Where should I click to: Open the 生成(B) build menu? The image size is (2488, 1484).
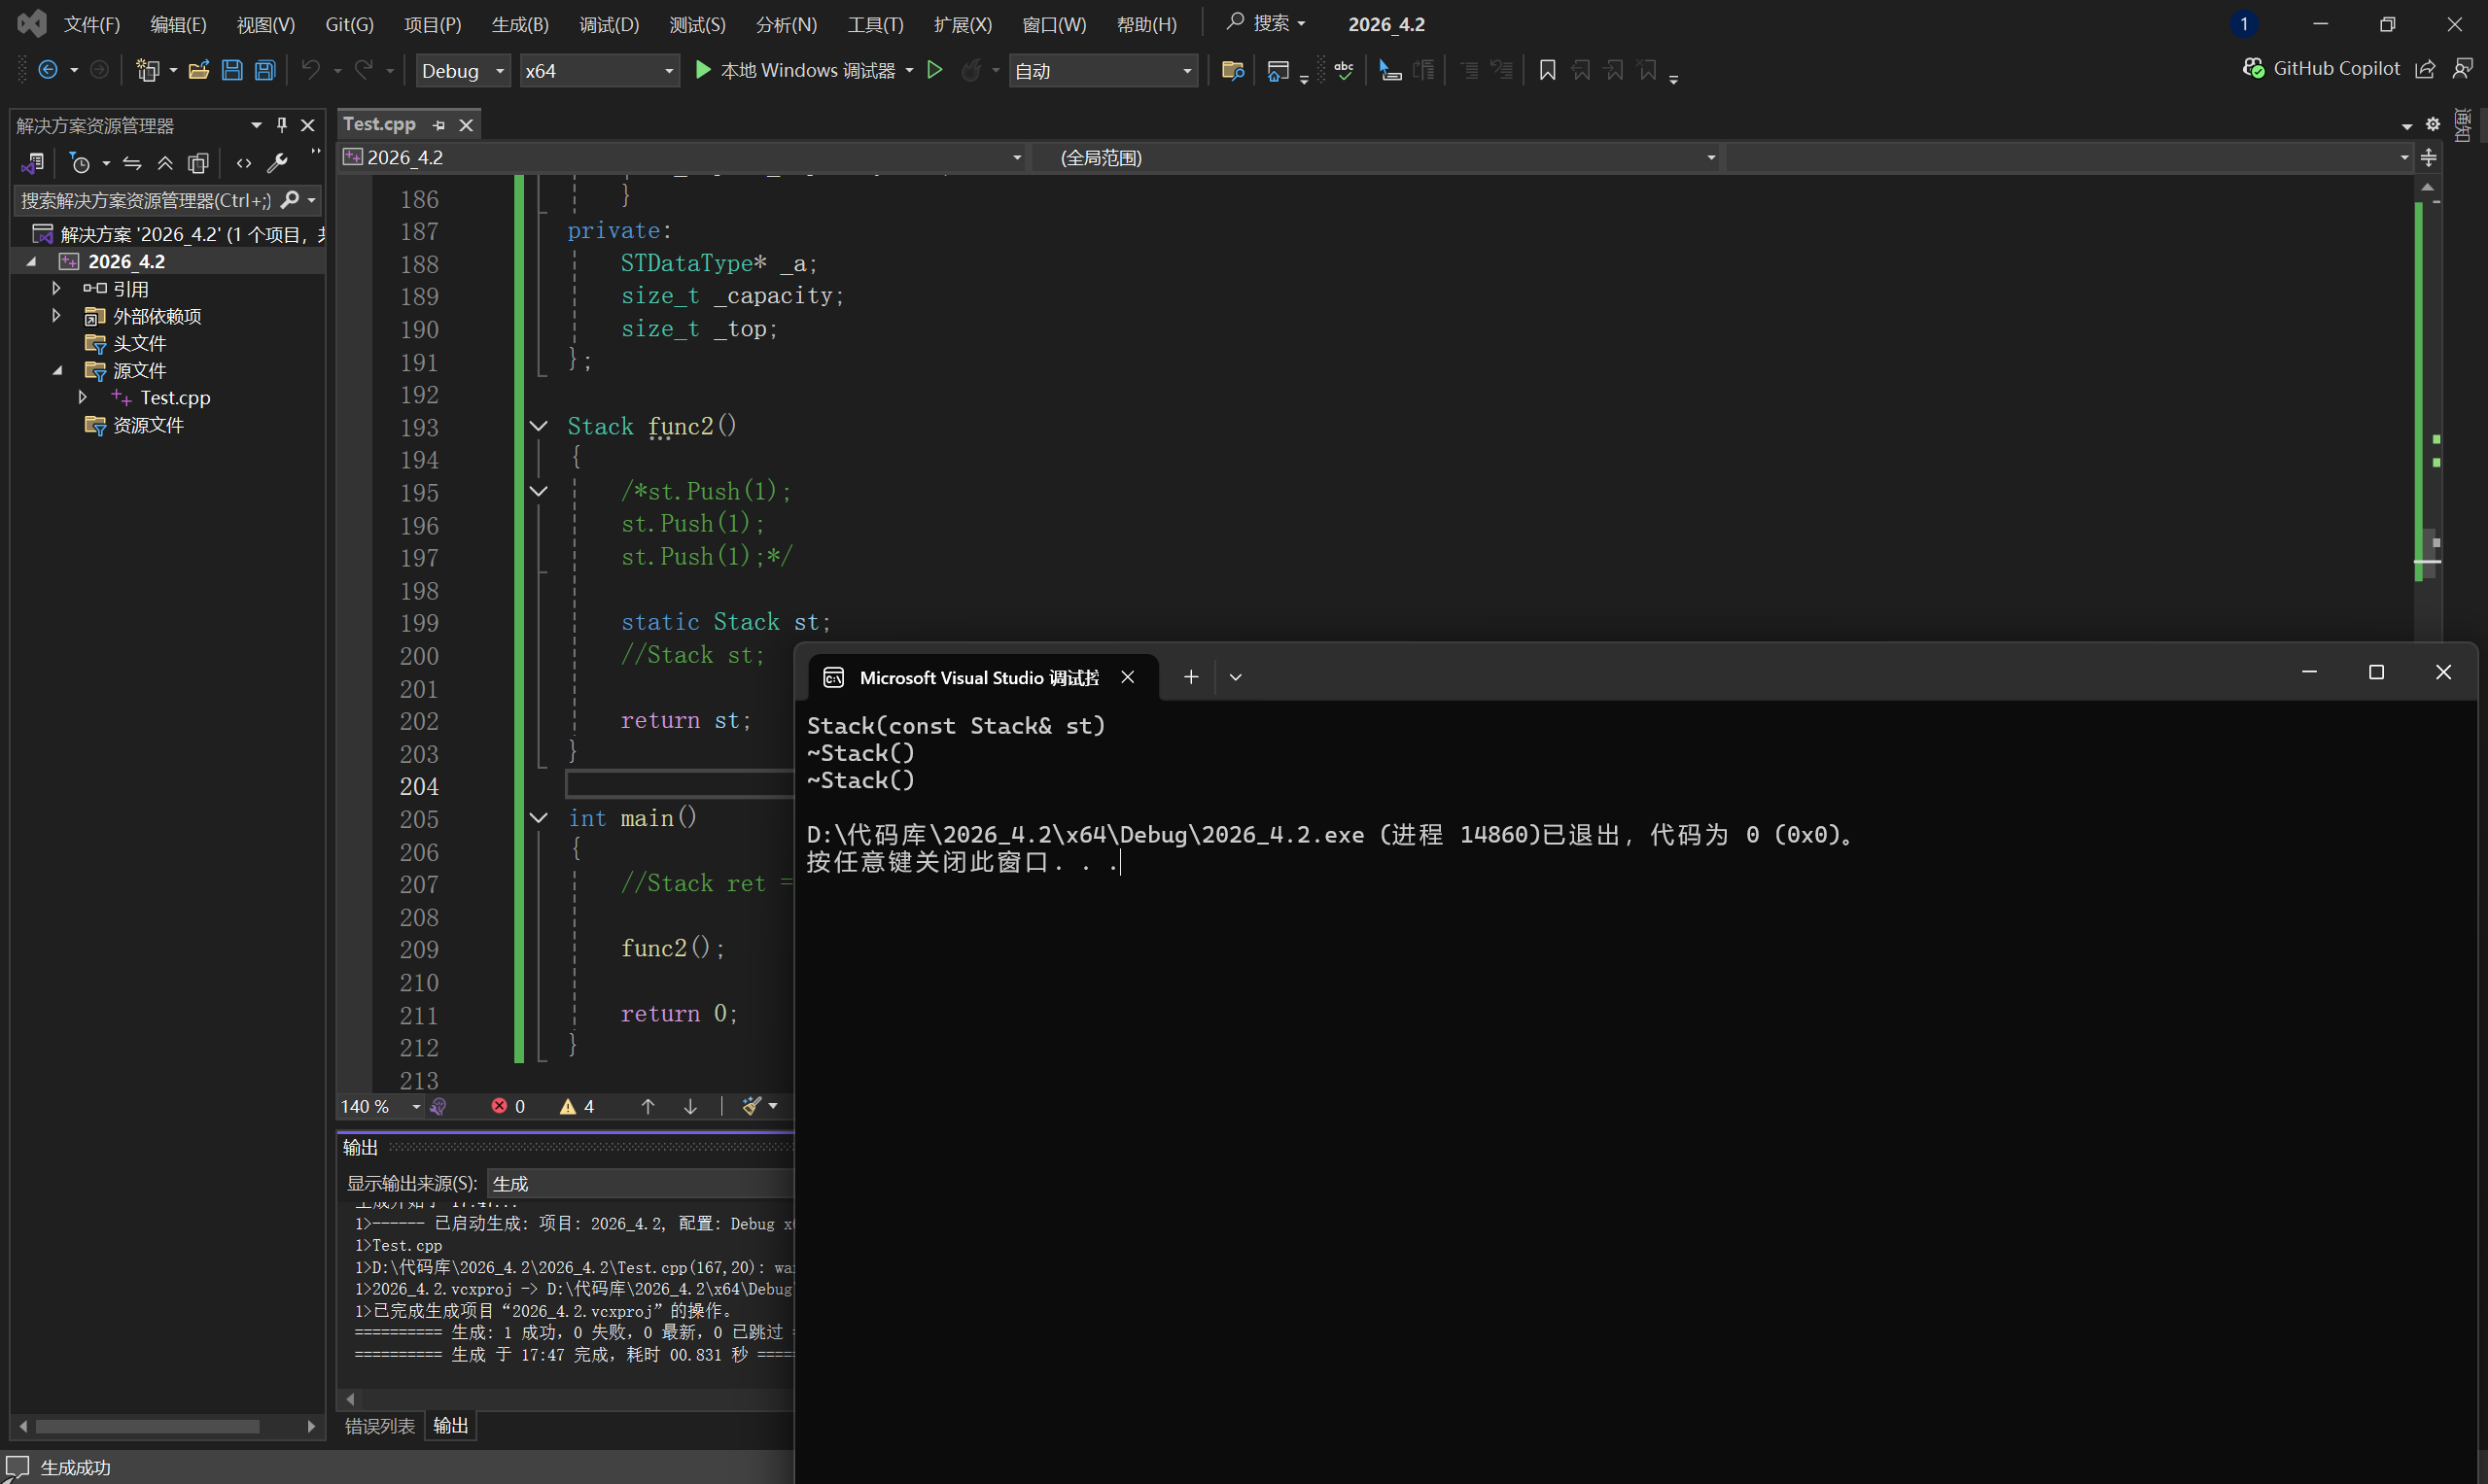(x=519, y=24)
